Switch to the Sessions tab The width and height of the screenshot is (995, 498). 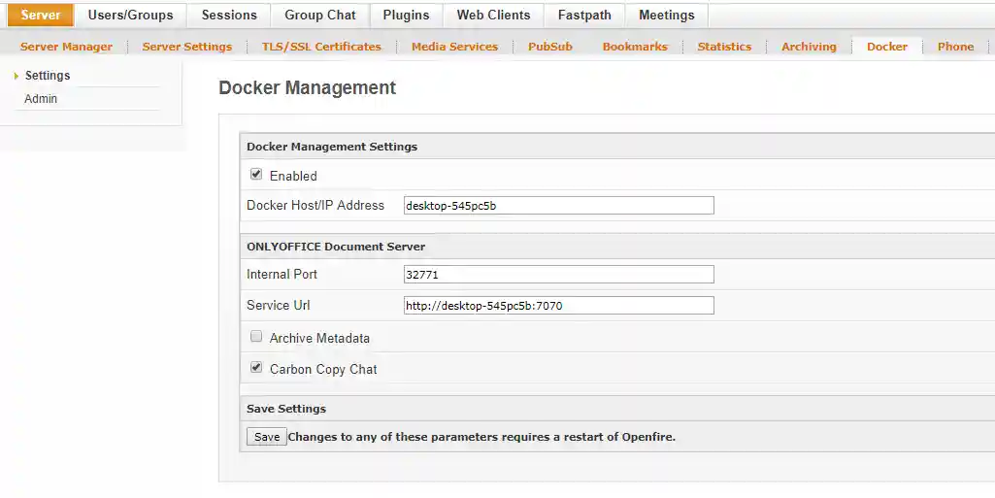229,16
